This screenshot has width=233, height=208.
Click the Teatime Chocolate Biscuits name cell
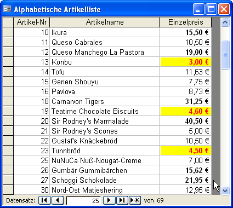coord(105,111)
